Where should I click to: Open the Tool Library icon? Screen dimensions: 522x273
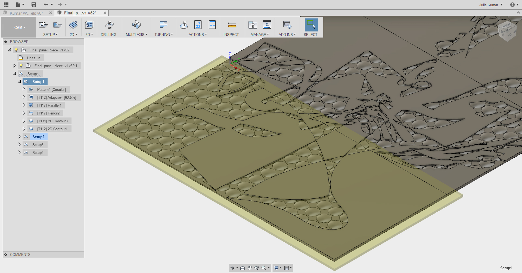253,25
